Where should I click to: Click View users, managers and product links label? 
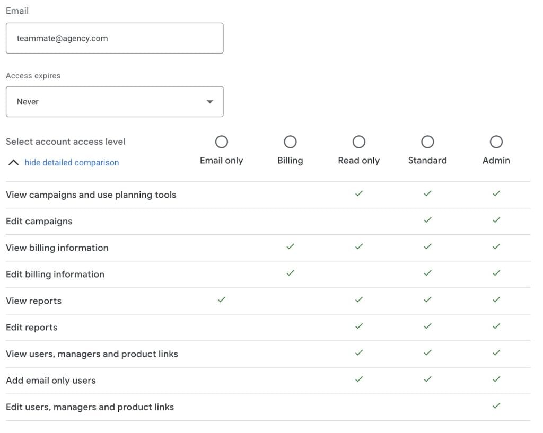coord(92,354)
